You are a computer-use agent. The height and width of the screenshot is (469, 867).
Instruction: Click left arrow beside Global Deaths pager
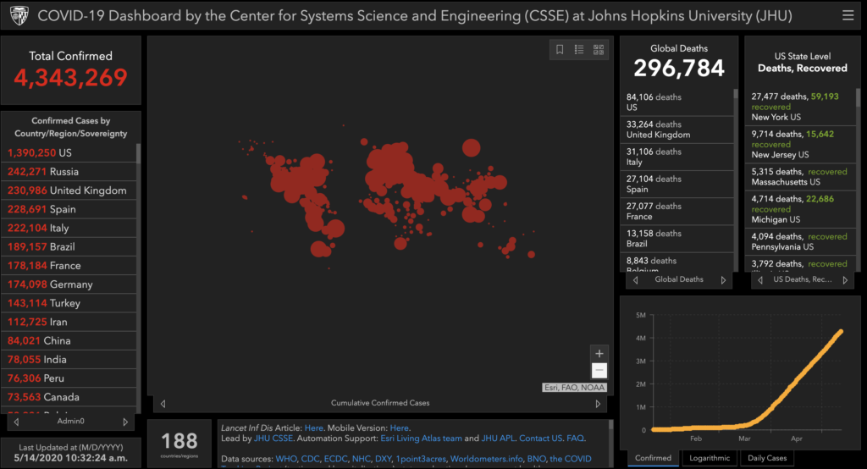(635, 280)
